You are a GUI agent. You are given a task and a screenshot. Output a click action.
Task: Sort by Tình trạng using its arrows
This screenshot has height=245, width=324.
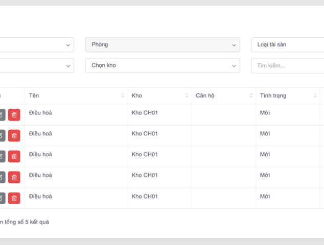315,96
